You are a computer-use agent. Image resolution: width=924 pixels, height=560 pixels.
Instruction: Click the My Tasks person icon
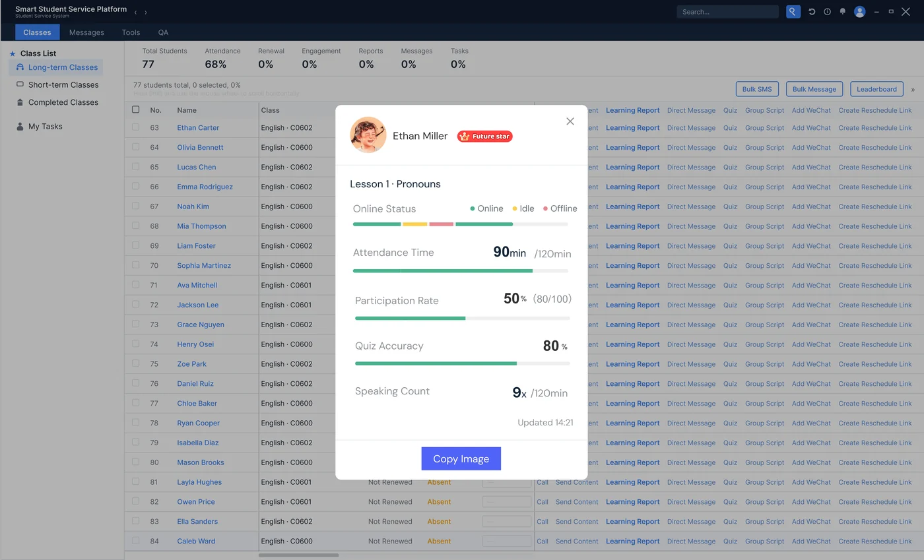[20, 127]
